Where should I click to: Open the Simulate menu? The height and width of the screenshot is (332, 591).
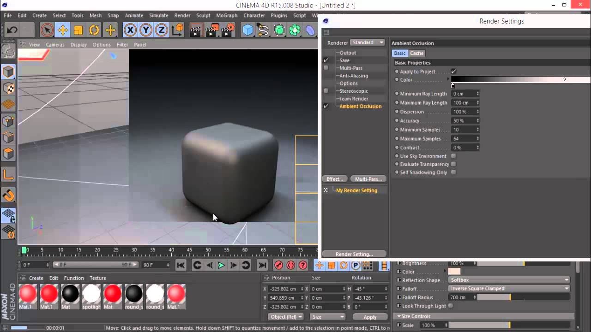coord(158,15)
